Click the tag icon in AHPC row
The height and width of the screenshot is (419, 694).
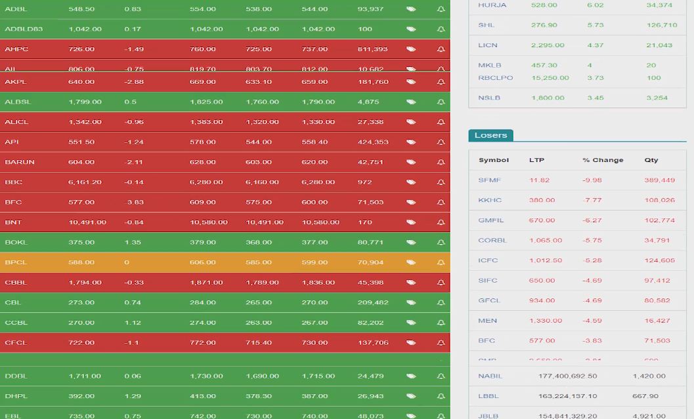click(411, 49)
